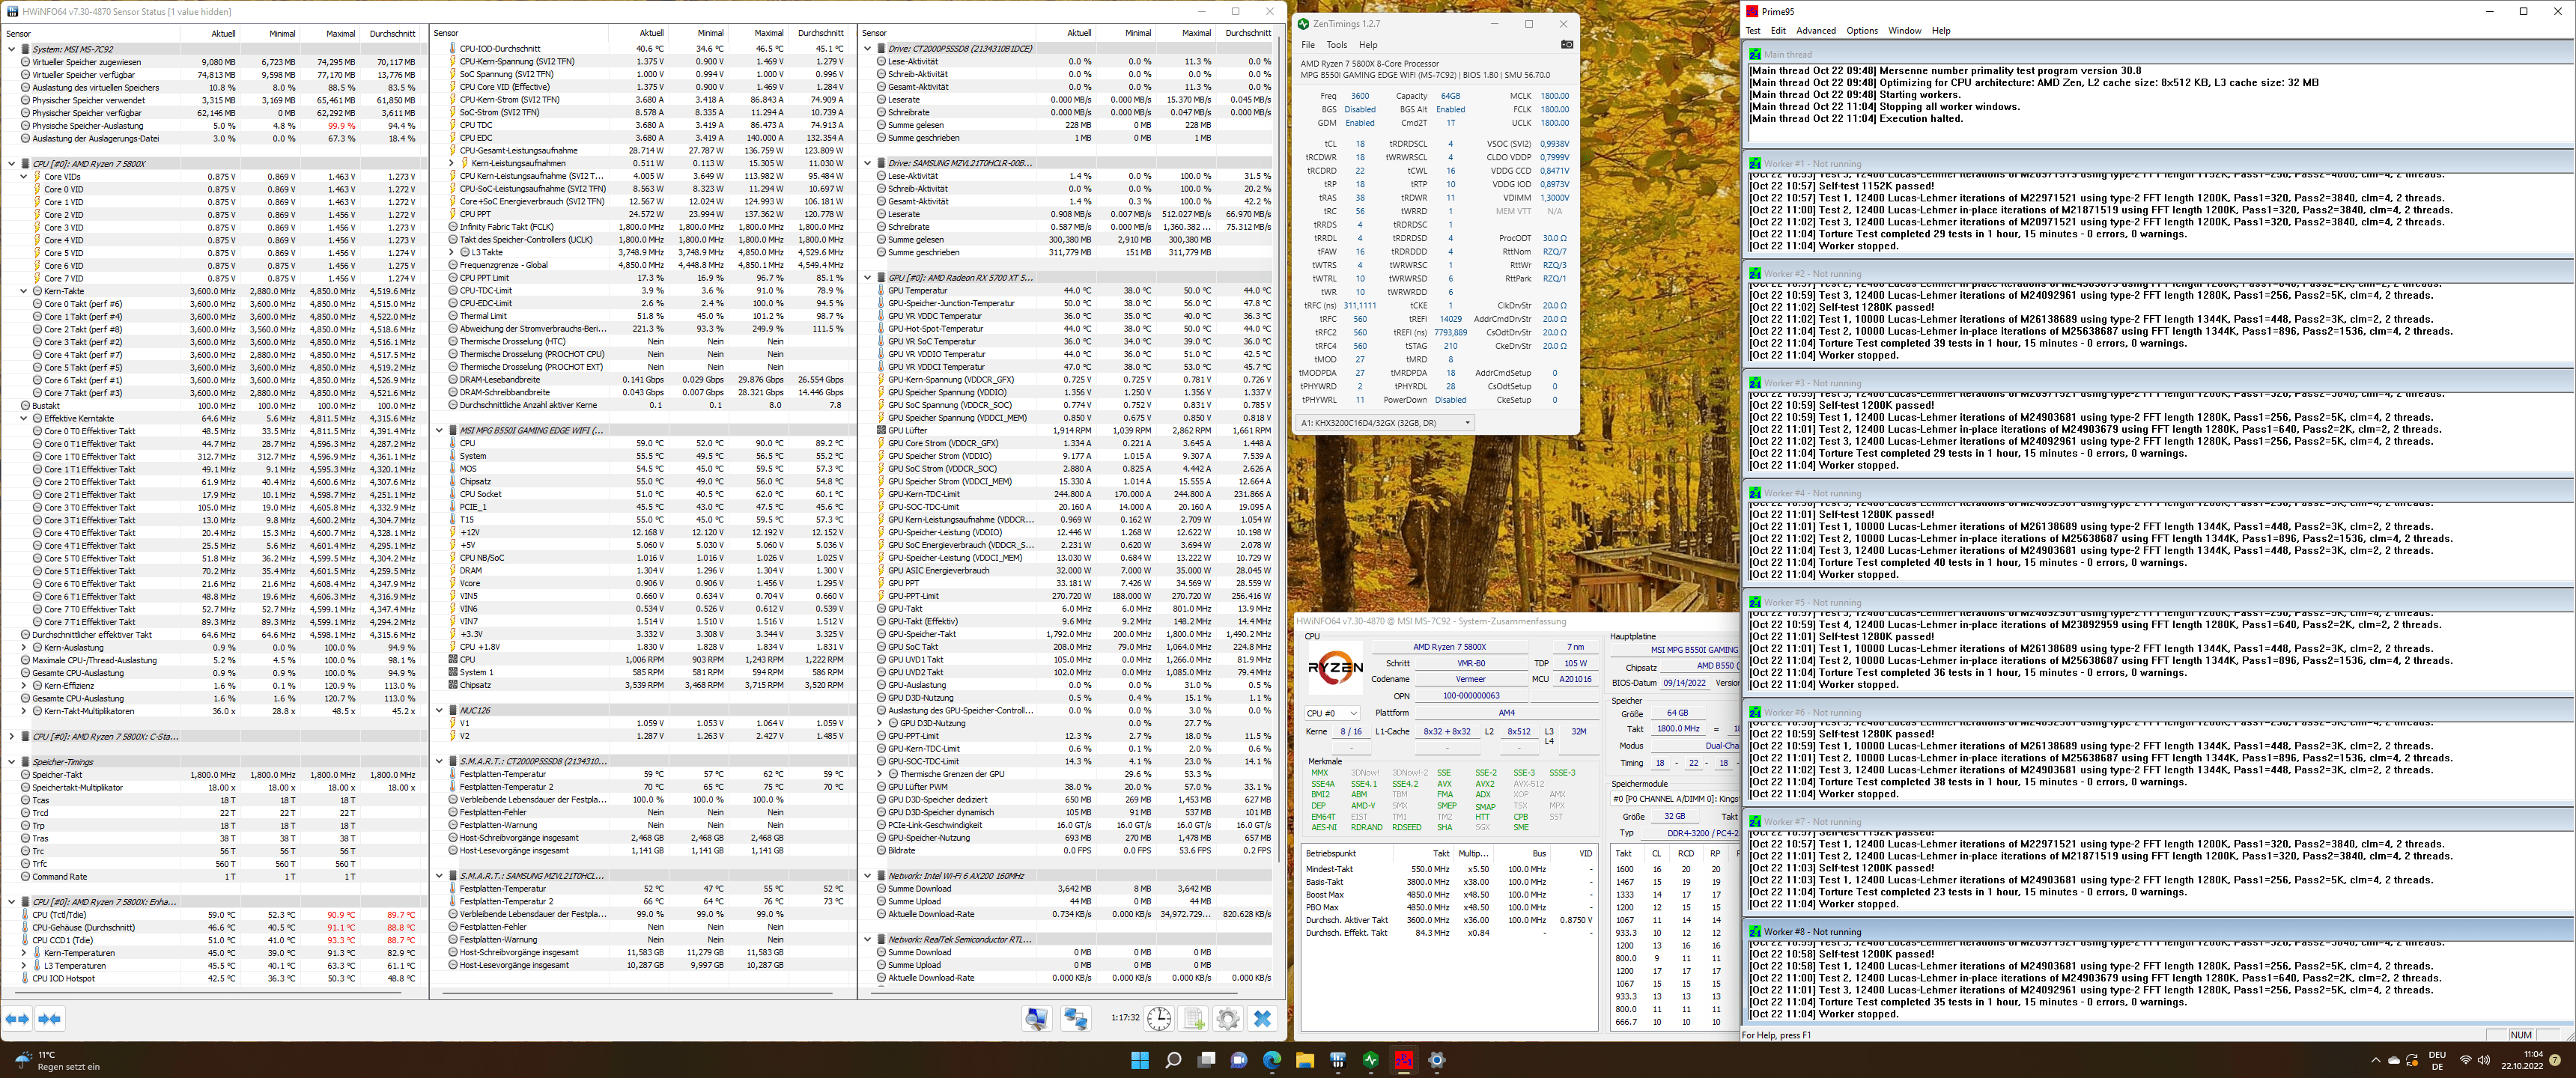2576x1078 pixels.
Task: Open the ZenTimings Help menu
Action: coord(1368,44)
